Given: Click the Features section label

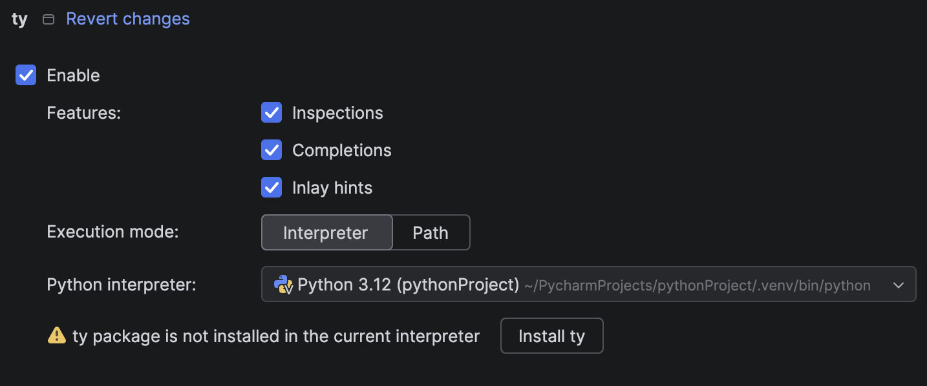Looking at the screenshot, I should point(83,112).
